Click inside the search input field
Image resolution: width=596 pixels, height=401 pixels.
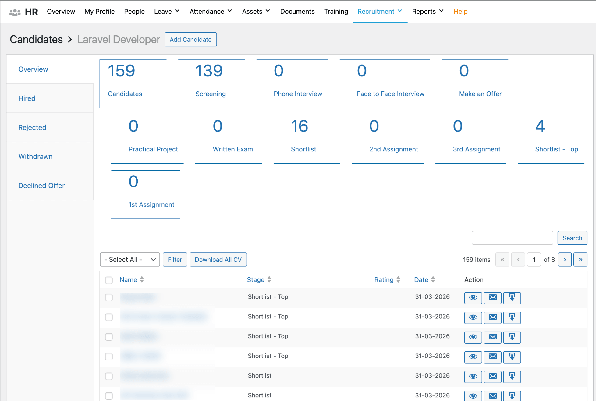coord(512,238)
